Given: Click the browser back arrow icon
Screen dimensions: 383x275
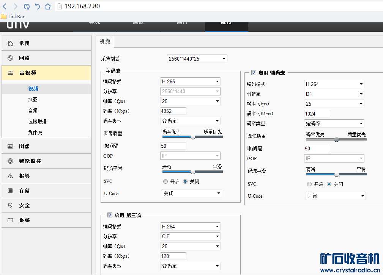Looking at the screenshot, I should (5, 6).
